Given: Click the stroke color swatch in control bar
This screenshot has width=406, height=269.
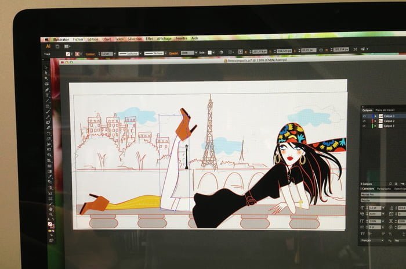Looking at the screenshot, I should click(x=77, y=54).
